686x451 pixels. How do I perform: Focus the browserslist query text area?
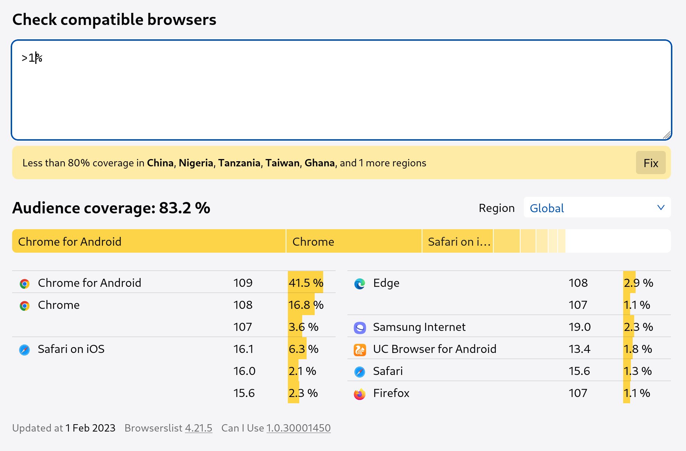(x=342, y=90)
